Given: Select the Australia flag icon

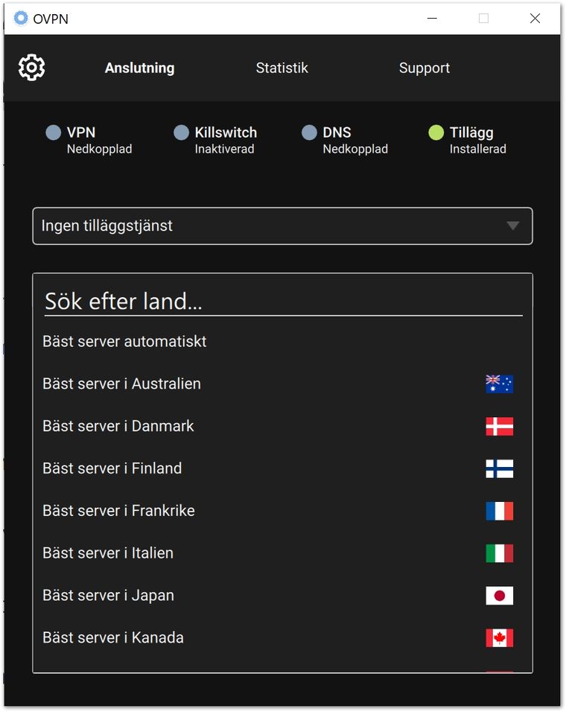Looking at the screenshot, I should click(x=499, y=384).
